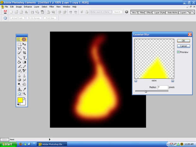Open the Layers palette tab
The height and width of the screenshot is (147, 196).
point(183,13)
